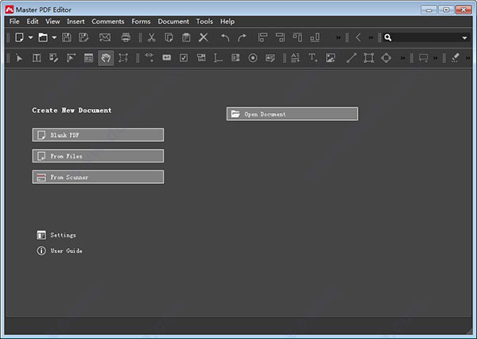Viewport: 477px width, 339px height.
Task: Open the dropdown arrow beside New Document
Action: pyautogui.click(x=30, y=37)
